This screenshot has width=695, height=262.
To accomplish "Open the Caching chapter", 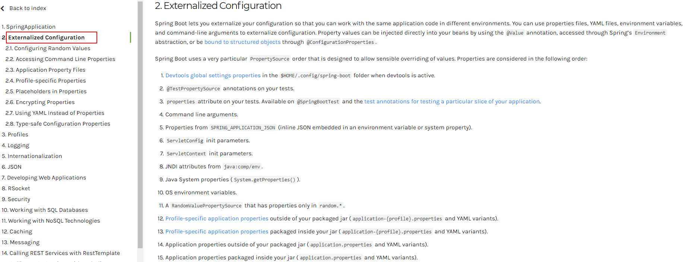I will [17, 232].
